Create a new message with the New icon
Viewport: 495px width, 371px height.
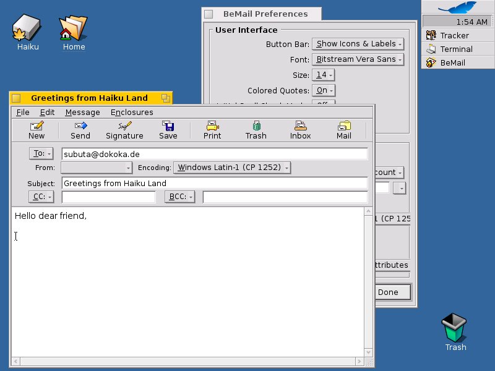pos(37,128)
